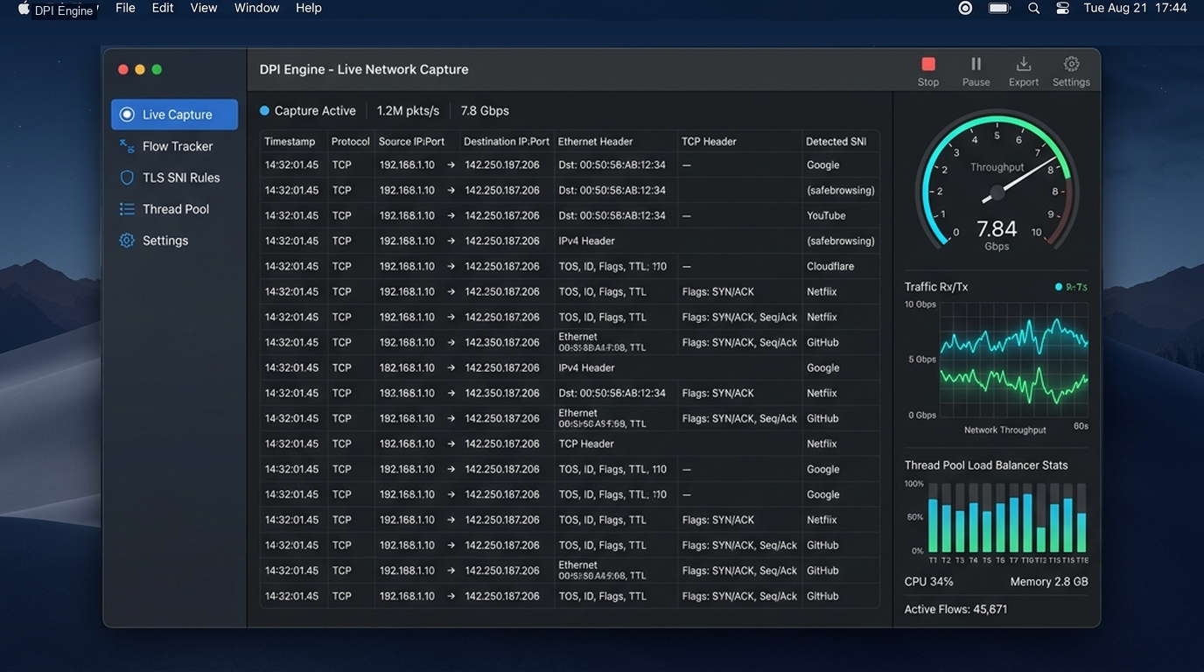Open Settings gear in the top toolbar
This screenshot has height=672, width=1204.
click(1071, 71)
